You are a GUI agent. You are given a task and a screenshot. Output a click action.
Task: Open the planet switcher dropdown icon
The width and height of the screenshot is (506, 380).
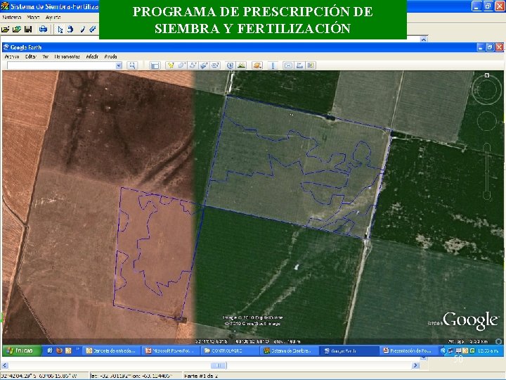click(x=257, y=65)
